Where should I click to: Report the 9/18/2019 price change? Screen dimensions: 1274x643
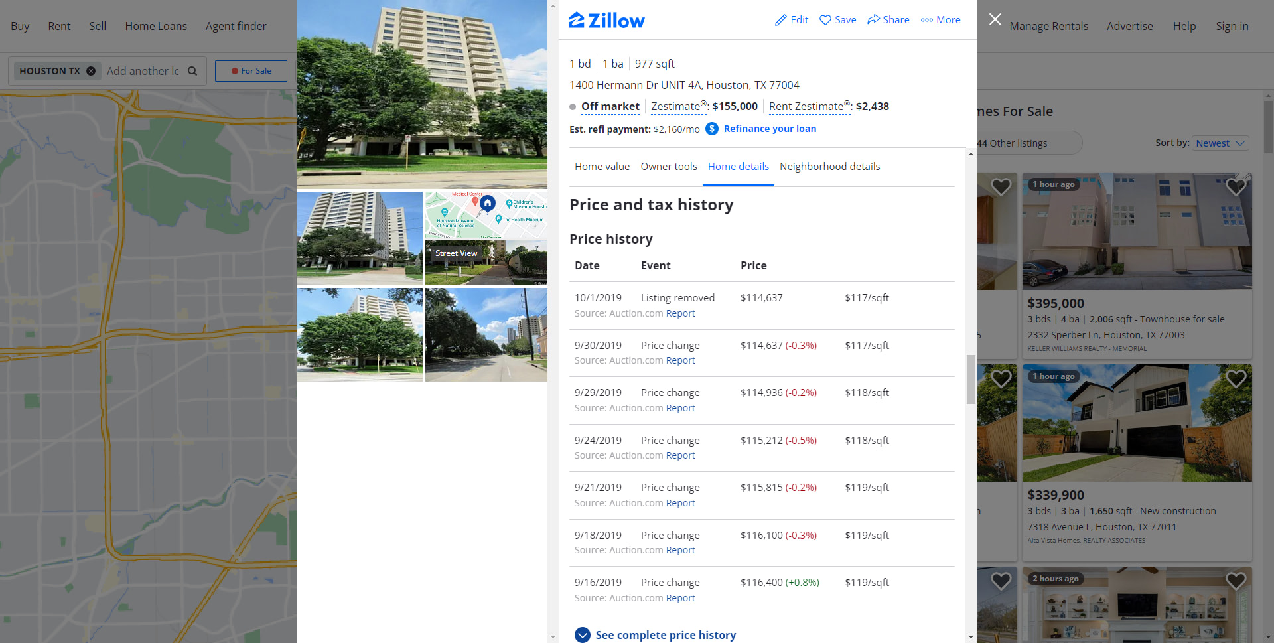(681, 550)
